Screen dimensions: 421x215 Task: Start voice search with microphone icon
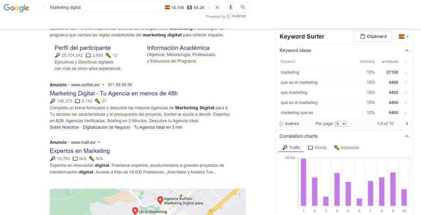[x=230, y=7]
